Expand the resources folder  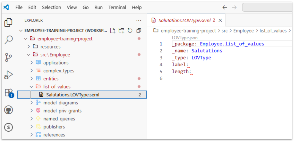(29, 47)
